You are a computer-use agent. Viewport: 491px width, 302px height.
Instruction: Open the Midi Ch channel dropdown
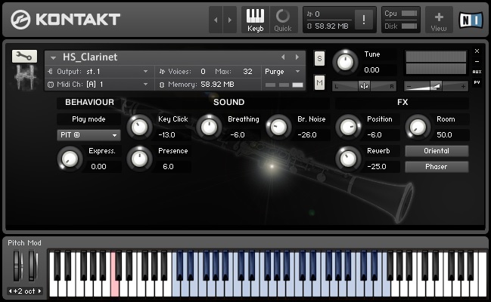pos(98,85)
